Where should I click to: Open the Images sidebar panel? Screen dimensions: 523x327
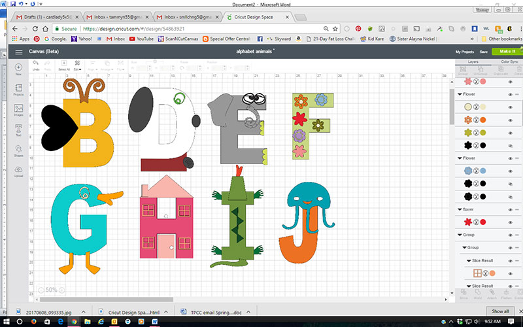coord(18,109)
